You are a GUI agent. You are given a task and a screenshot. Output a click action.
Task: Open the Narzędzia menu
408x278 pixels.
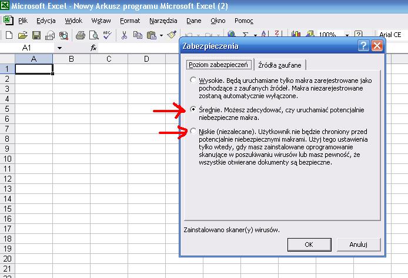(x=163, y=21)
